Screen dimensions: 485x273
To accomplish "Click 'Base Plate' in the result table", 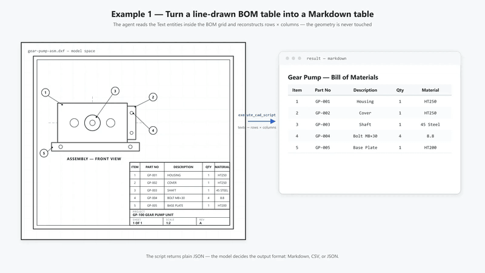I will click(x=365, y=147).
